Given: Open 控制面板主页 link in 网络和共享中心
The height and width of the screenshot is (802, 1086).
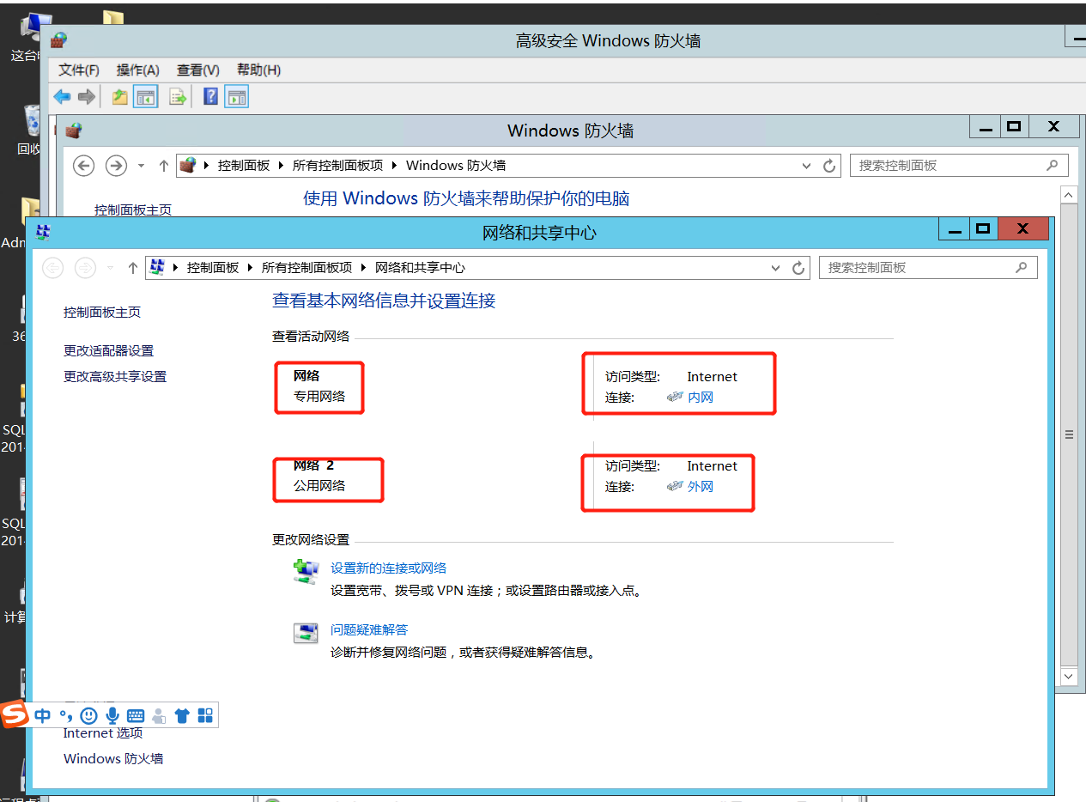Looking at the screenshot, I should click(x=102, y=313).
